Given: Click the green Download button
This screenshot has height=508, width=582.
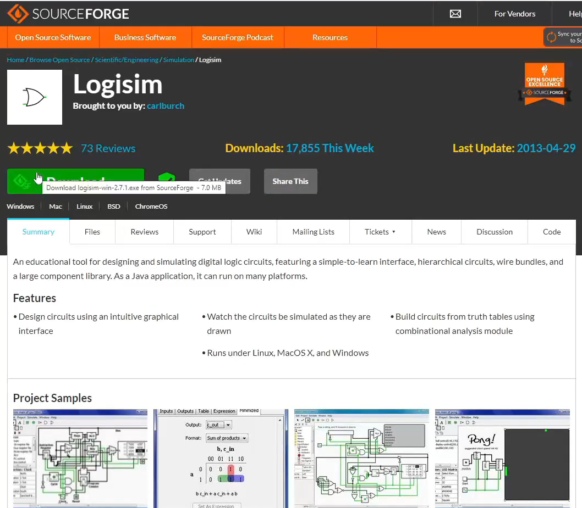Looking at the screenshot, I should (76, 181).
